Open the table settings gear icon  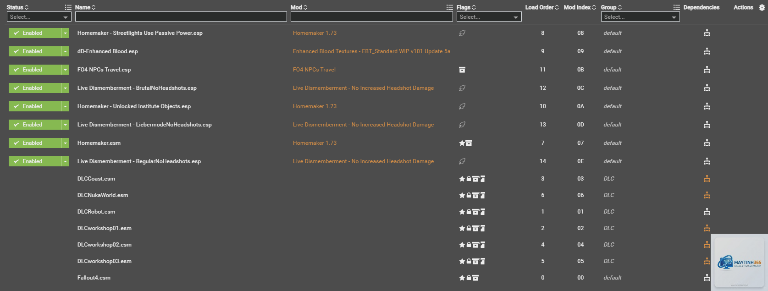click(x=762, y=7)
